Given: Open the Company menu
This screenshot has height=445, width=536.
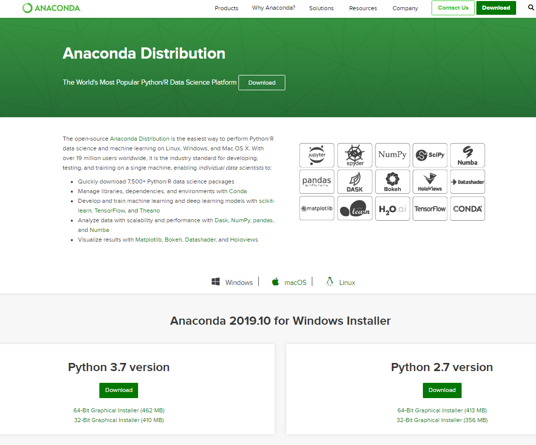Looking at the screenshot, I should (405, 8).
